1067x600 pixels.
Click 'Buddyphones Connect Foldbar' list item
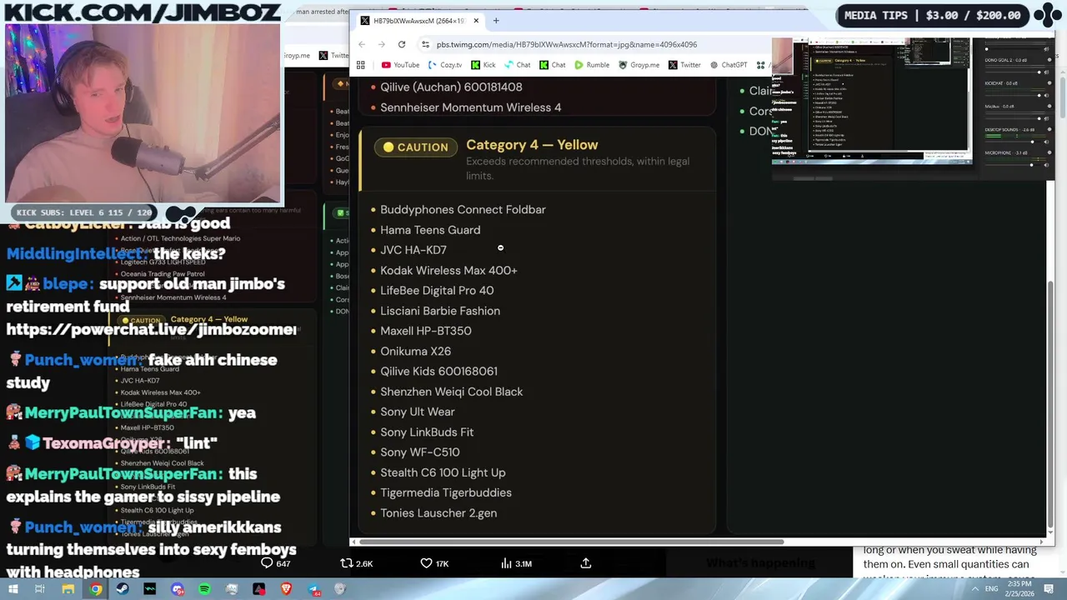click(x=463, y=209)
